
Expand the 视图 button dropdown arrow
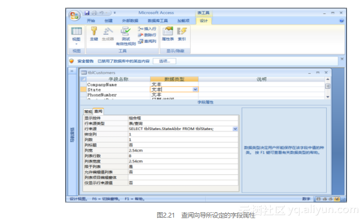(x=77, y=44)
